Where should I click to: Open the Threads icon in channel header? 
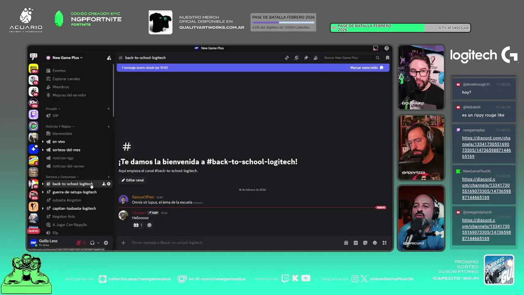[287, 58]
